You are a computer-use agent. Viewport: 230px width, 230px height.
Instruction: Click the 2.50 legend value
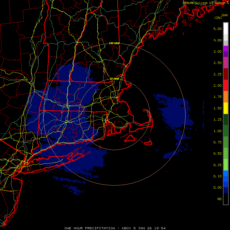coord(217,63)
